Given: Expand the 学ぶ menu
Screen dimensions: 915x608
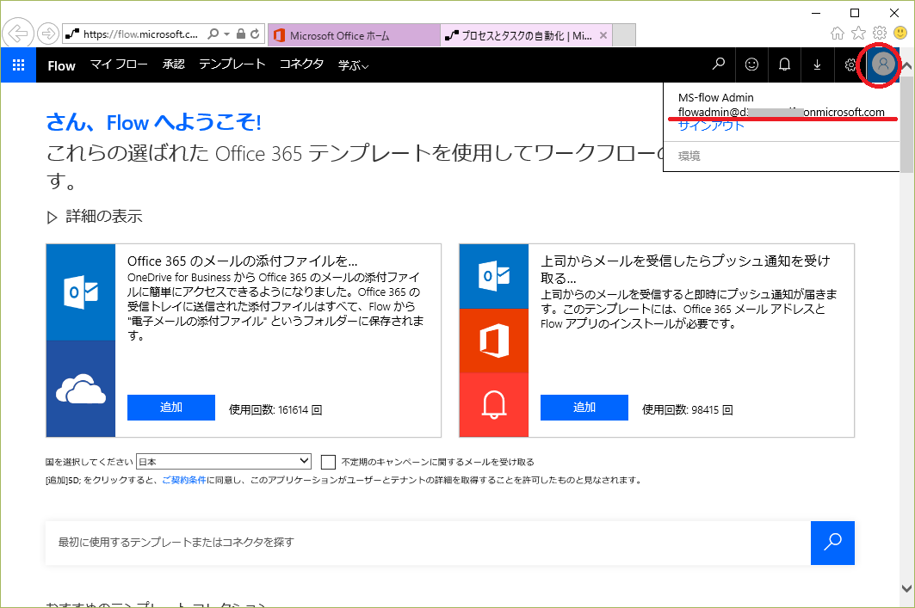Looking at the screenshot, I should pos(353,65).
